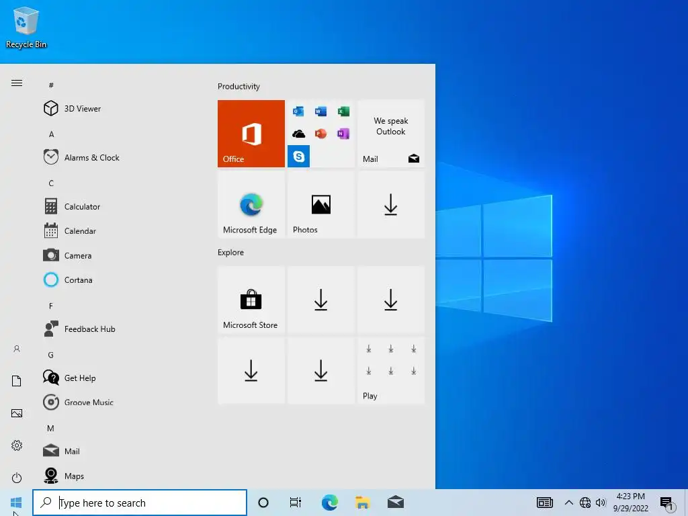This screenshot has width=688, height=516.
Task: Open Settings gear in Start sidebar
Action: click(17, 445)
